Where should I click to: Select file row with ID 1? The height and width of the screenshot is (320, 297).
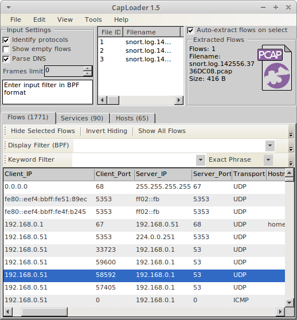(140, 42)
